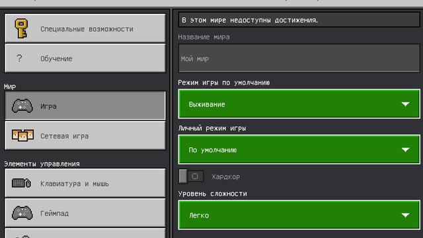Viewport: 423px width, 238px height.
Task: Switch to Сетевая игра settings
Action: click(x=85, y=136)
